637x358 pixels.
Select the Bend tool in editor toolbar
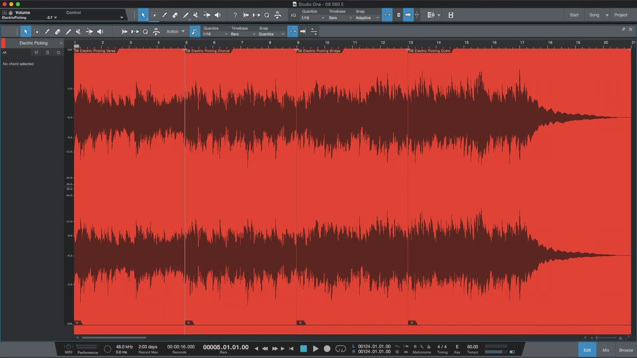tap(89, 31)
